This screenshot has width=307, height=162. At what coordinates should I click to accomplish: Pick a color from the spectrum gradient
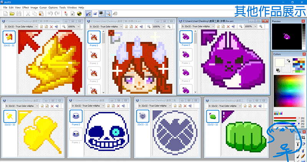[x=289, y=91]
